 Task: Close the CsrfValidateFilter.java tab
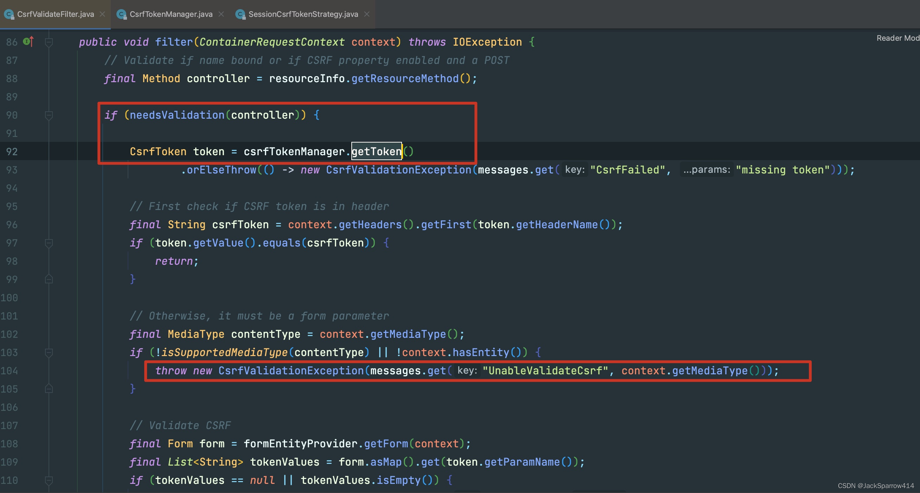tap(102, 14)
